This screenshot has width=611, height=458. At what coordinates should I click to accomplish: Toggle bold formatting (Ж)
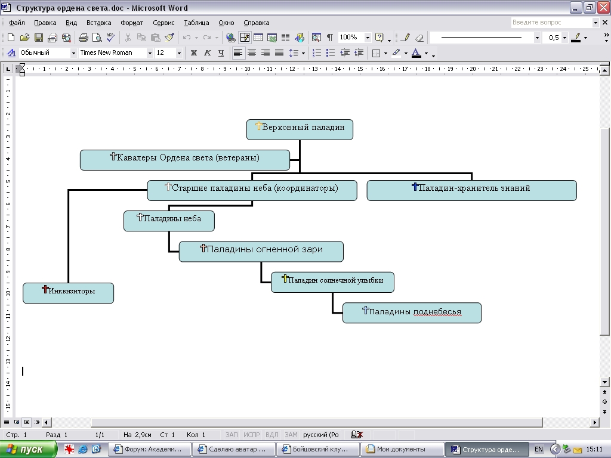point(194,52)
